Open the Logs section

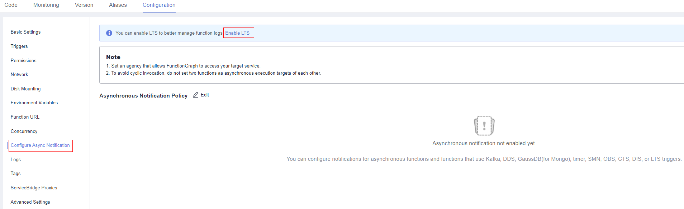click(16, 160)
